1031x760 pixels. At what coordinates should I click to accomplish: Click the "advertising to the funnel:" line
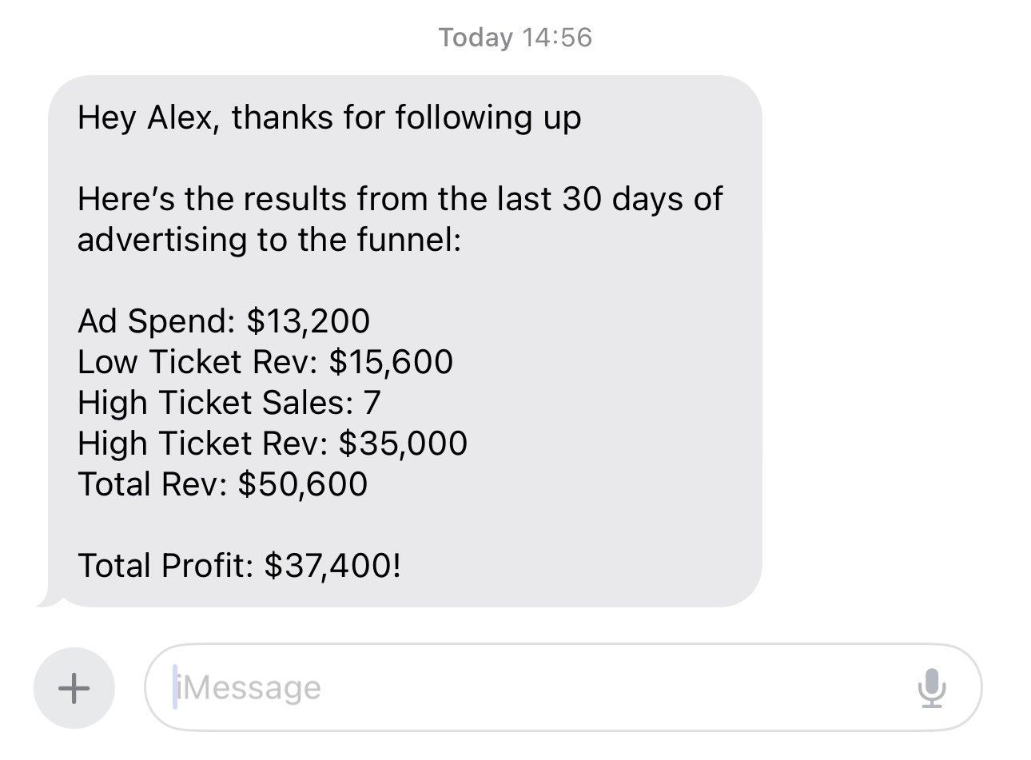(269, 240)
